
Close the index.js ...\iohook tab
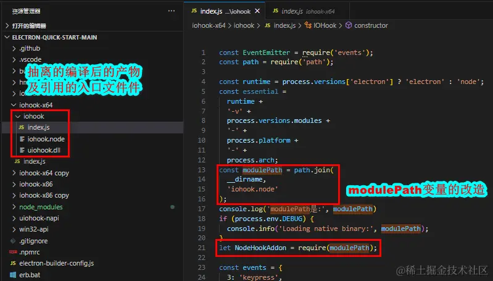click(x=257, y=11)
